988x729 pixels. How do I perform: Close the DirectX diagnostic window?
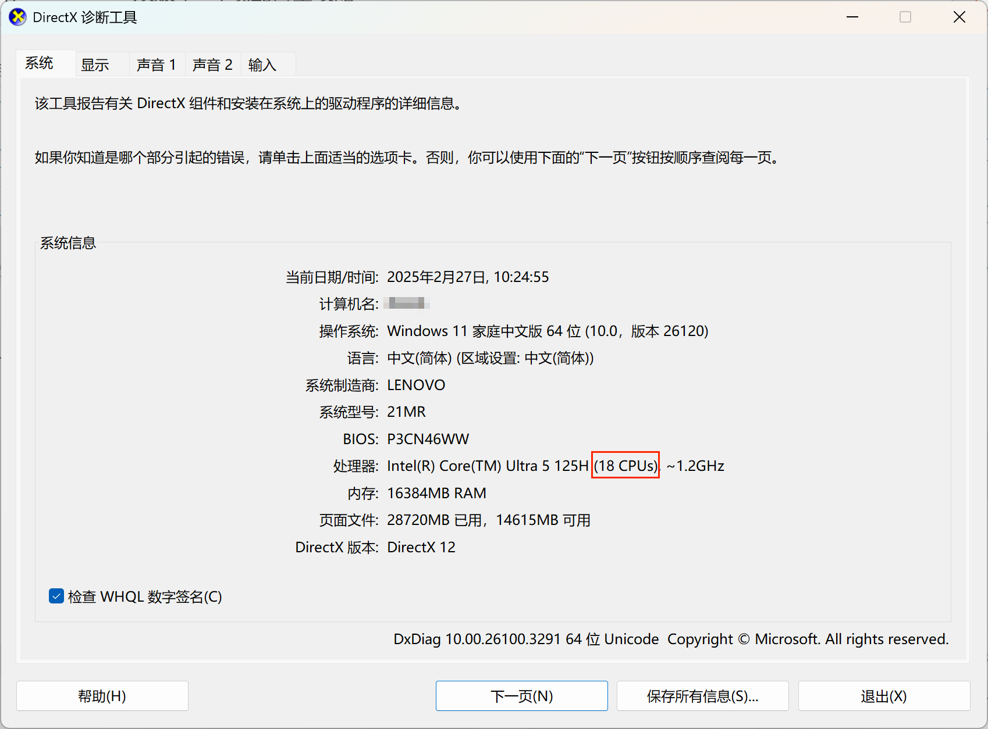point(959,17)
